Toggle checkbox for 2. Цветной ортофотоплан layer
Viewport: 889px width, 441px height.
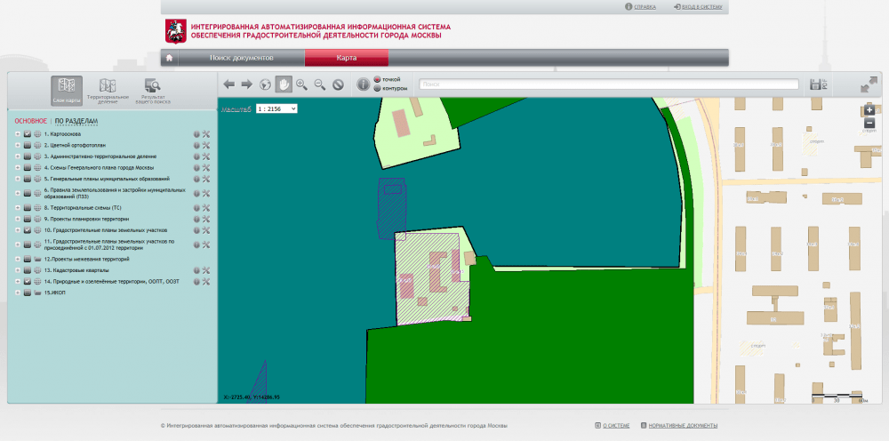tap(28, 145)
